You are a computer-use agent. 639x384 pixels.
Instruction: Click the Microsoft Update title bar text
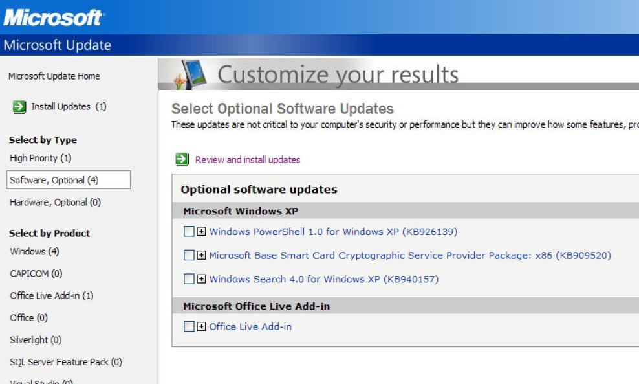pos(58,45)
